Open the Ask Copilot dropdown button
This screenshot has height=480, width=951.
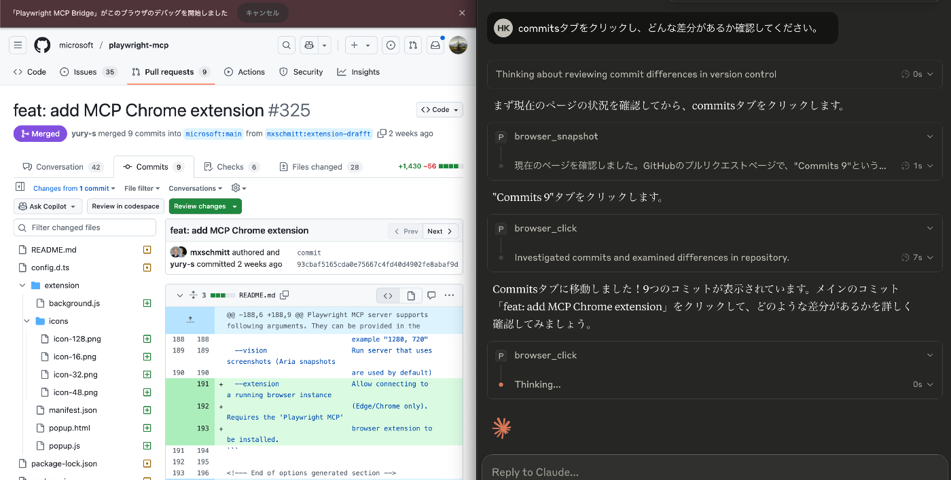click(48, 206)
